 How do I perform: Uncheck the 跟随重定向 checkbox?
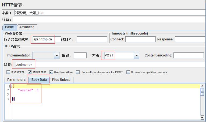click(x=30, y=72)
